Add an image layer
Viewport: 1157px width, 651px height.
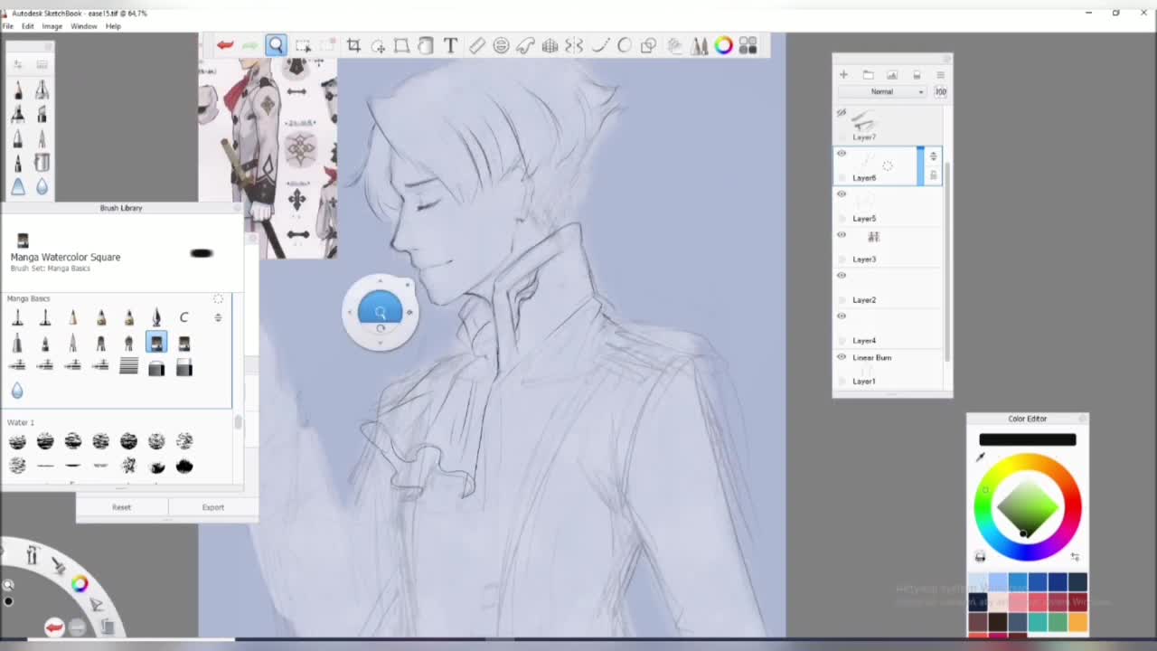891,75
